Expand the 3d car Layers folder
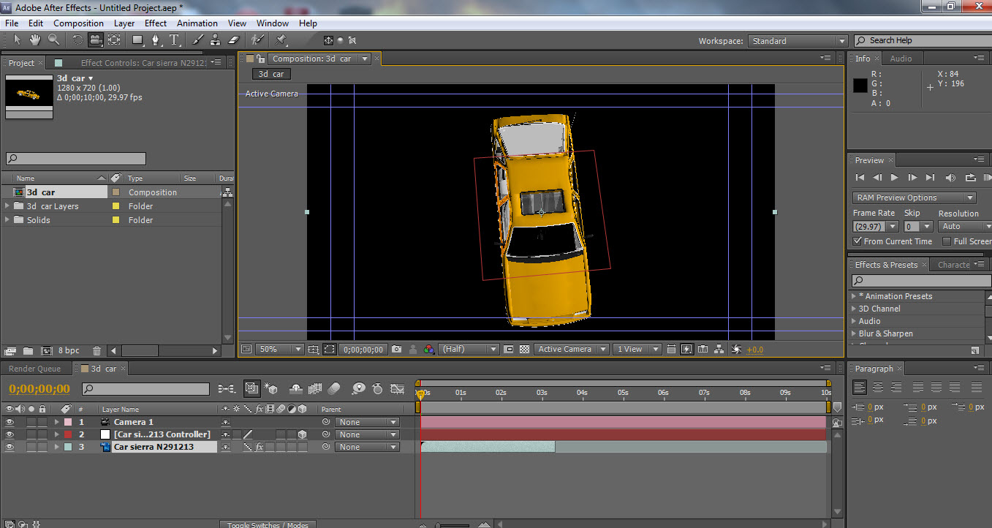992x528 pixels. pos(7,206)
